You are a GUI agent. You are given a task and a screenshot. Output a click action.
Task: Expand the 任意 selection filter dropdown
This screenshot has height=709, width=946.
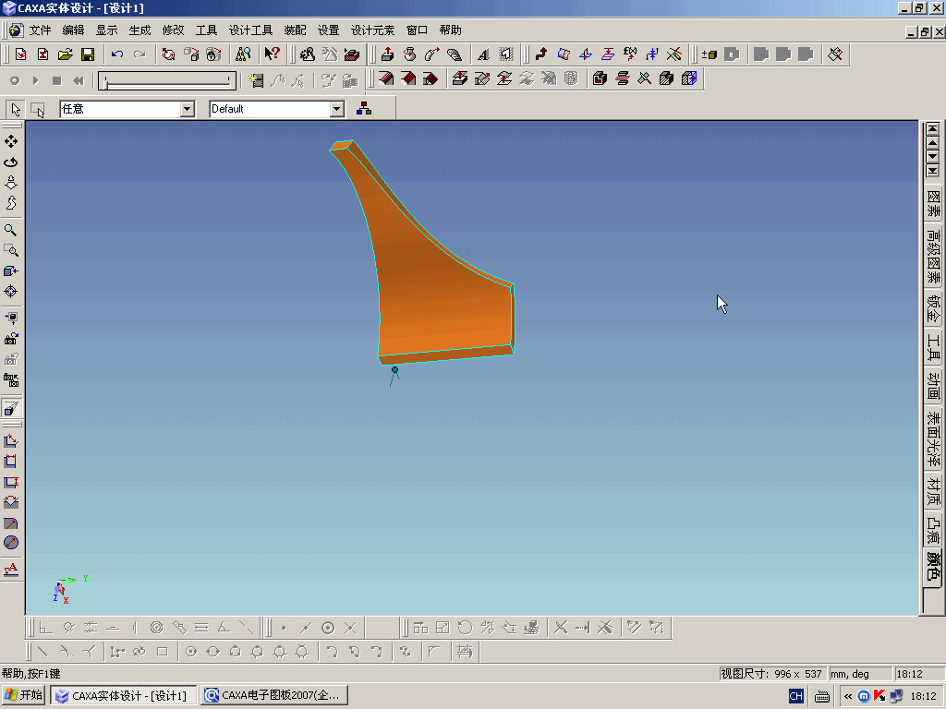188,109
